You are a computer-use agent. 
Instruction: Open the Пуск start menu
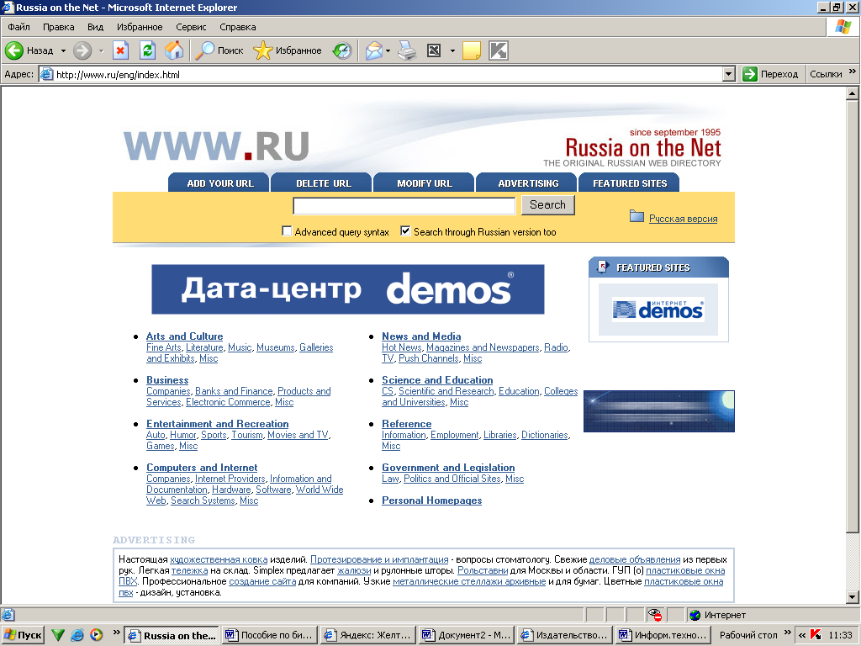[x=23, y=635]
